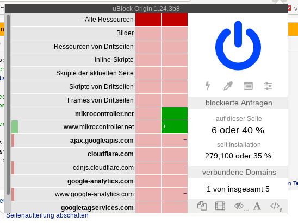This screenshot has width=298, height=223.
Task: Click the local cell for ajax.googleapis.com
Action: coord(175,141)
